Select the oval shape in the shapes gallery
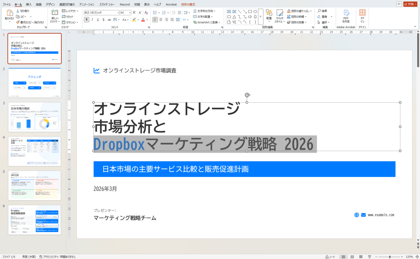 pos(255,11)
